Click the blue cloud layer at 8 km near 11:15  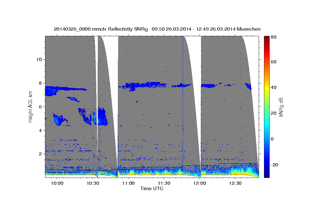pos(146,85)
